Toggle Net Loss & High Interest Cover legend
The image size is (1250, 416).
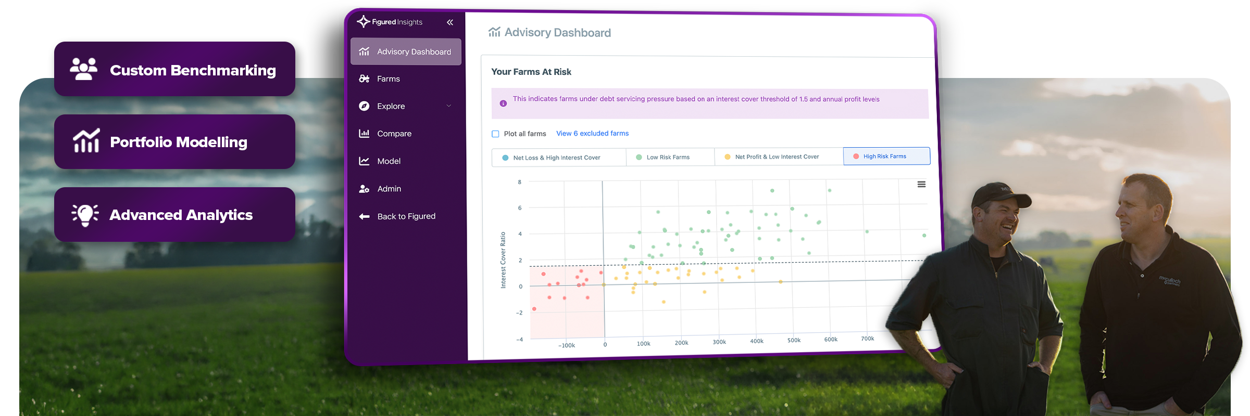pyautogui.click(x=558, y=158)
